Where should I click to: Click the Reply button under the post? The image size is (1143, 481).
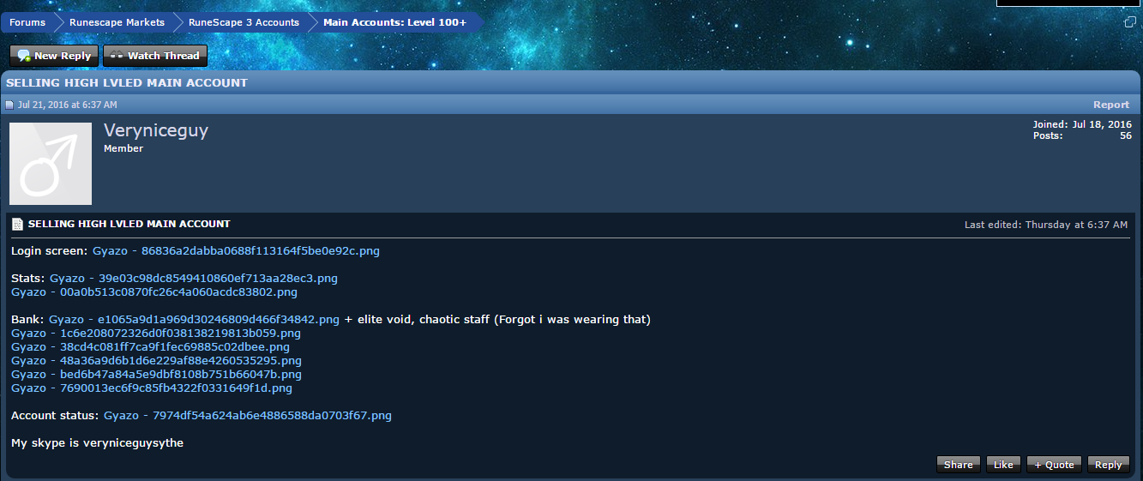1108,465
